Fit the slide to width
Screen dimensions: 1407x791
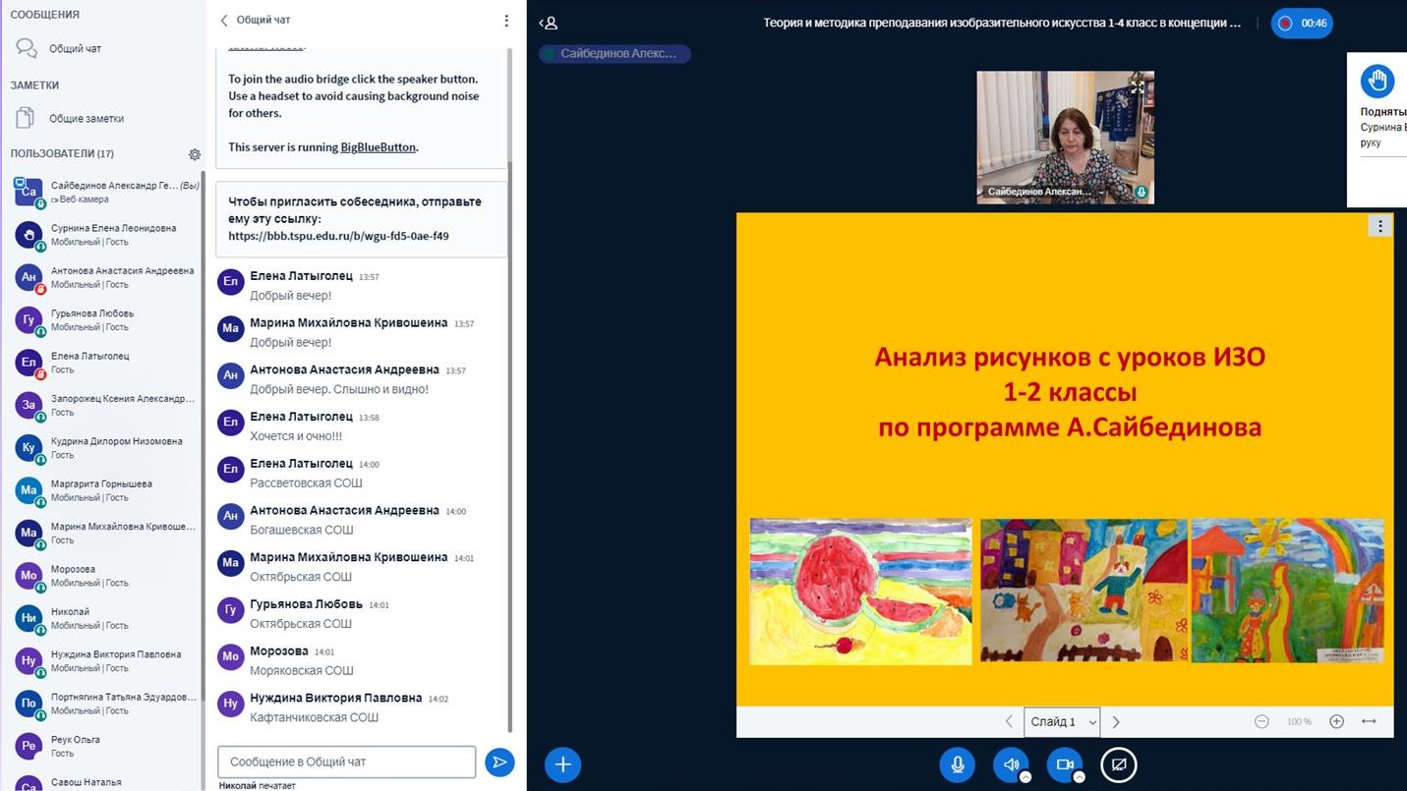(x=1369, y=721)
